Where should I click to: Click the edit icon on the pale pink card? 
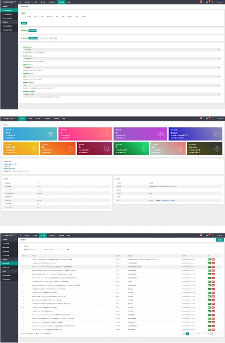pos(180,148)
